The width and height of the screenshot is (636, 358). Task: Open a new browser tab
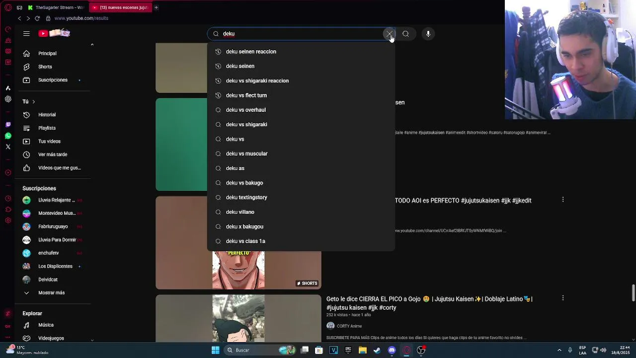156,7
